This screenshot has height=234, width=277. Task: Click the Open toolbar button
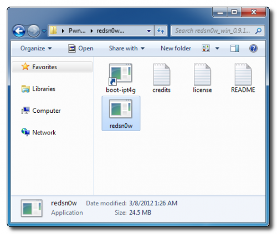[81, 48]
